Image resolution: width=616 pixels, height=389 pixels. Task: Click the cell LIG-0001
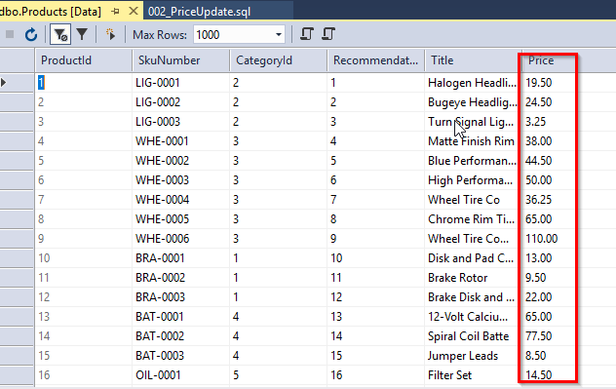(180, 83)
